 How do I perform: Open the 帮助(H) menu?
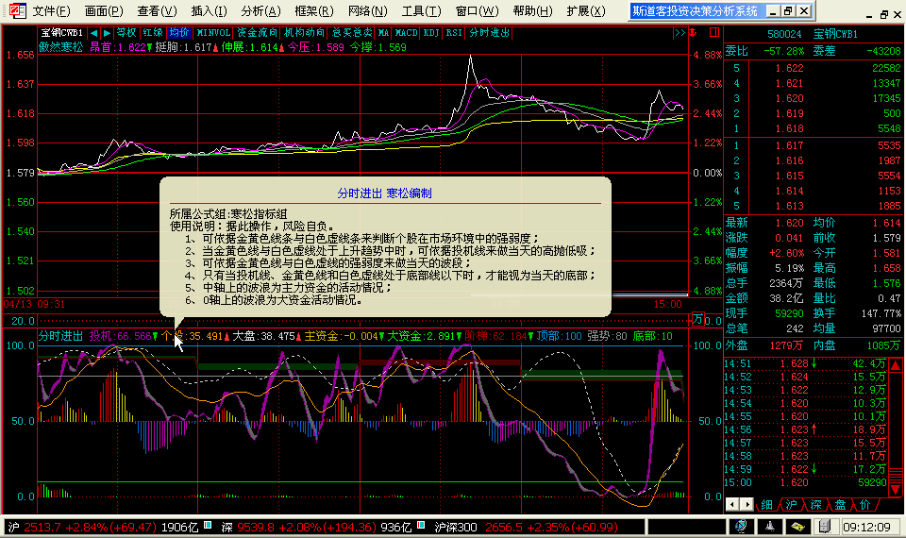point(532,11)
